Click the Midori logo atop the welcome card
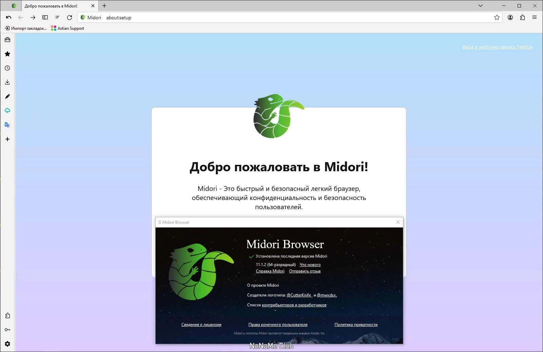Viewport: 543px width, 352px height. pyautogui.click(x=279, y=116)
